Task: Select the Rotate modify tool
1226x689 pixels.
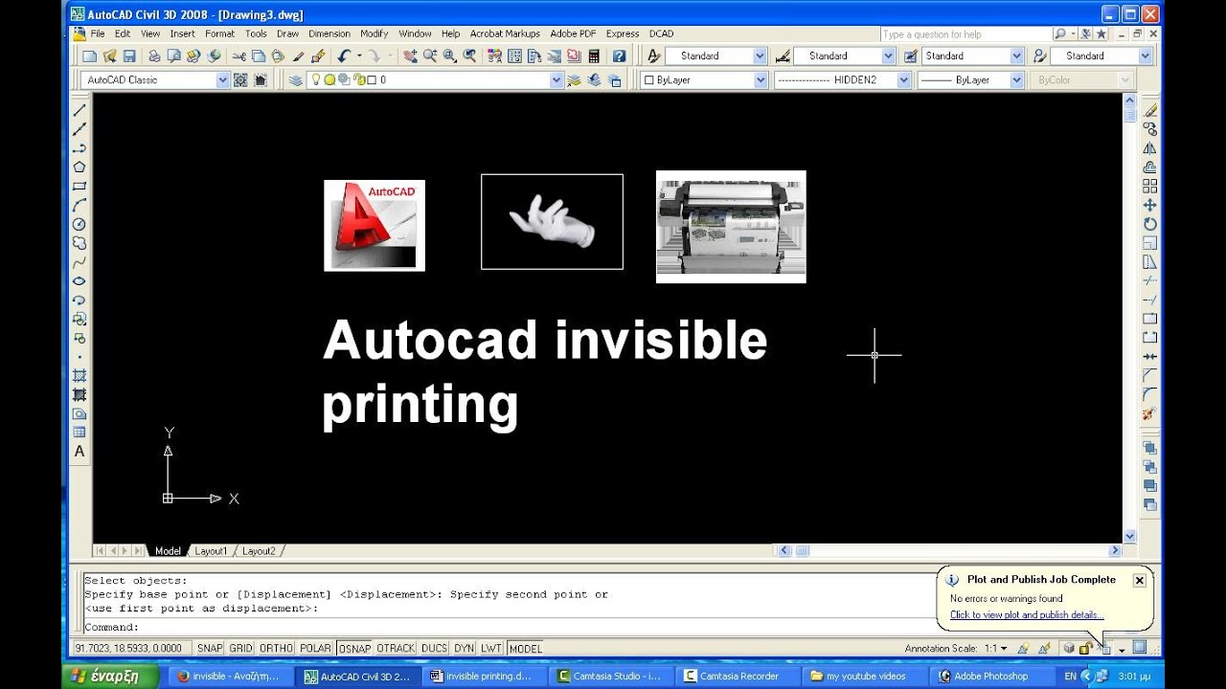Action: (1150, 224)
